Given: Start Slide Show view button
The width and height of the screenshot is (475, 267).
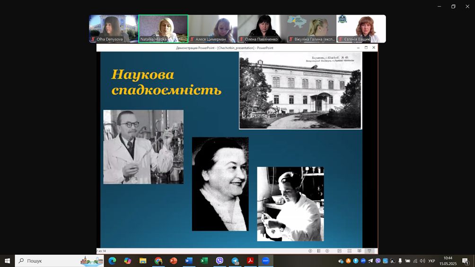Looking at the screenshot, I should [369, 251].
